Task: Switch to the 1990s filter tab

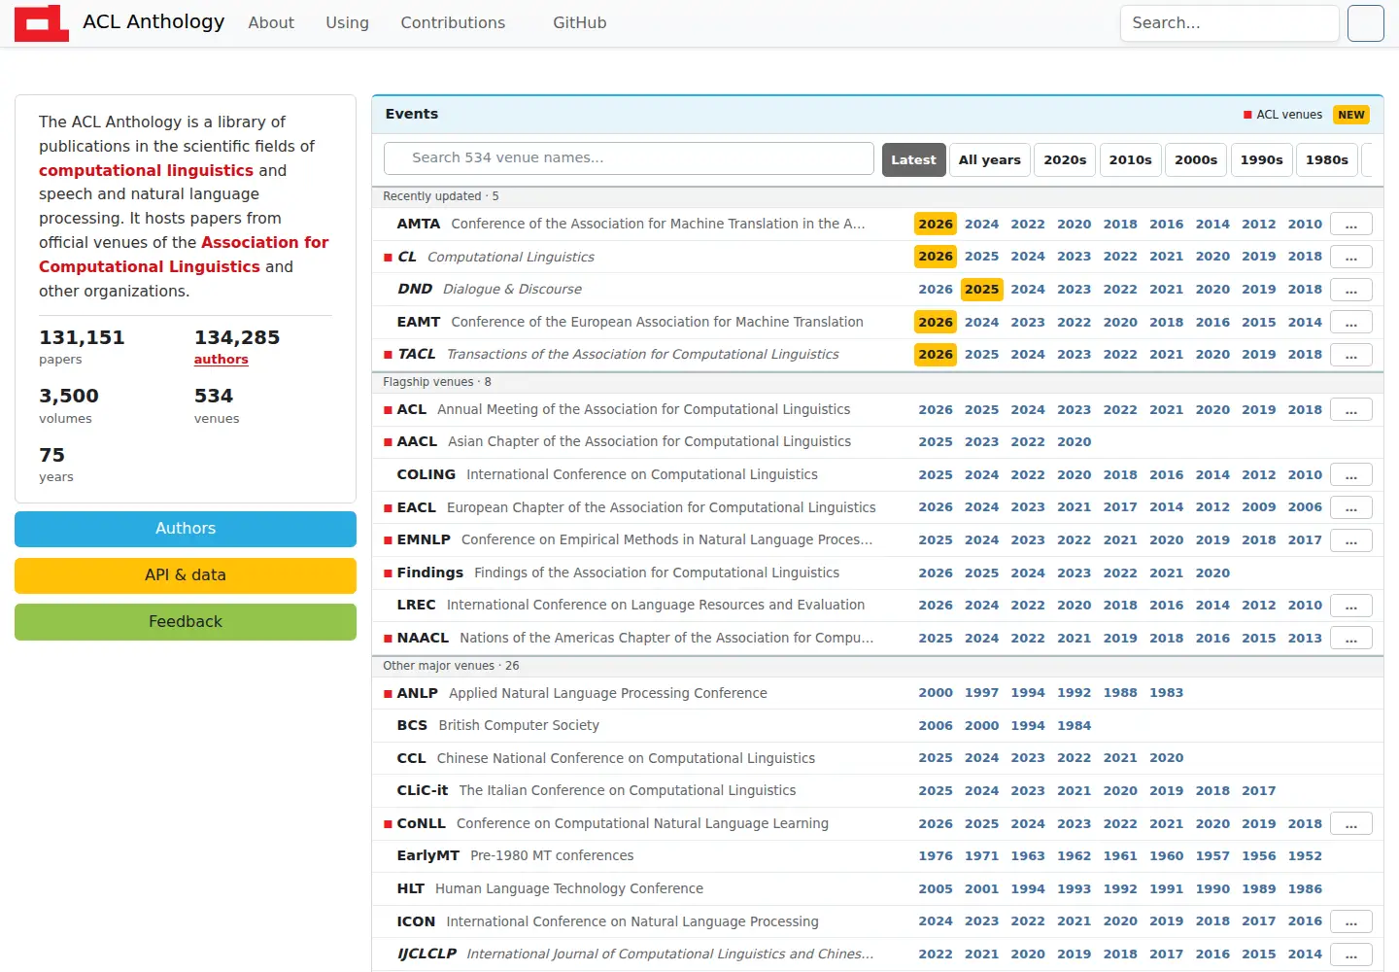Action: coord(1261,159)
